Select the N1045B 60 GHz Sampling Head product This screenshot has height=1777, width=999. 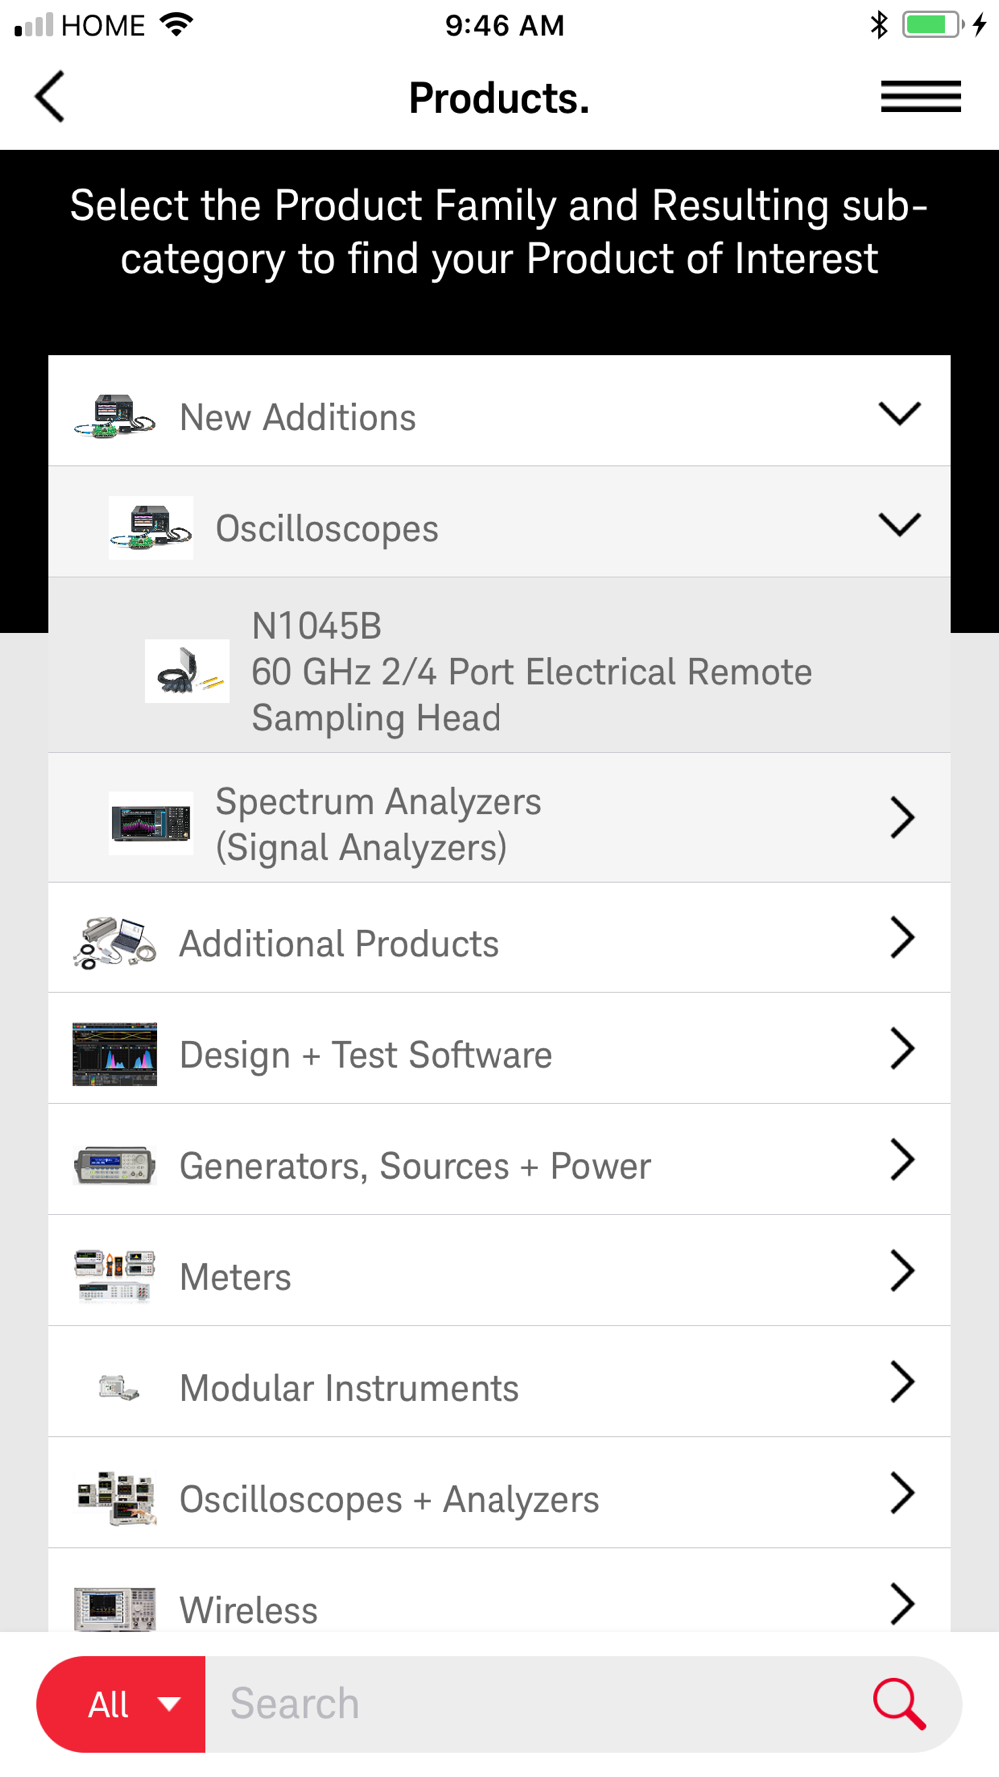point(499,666)
